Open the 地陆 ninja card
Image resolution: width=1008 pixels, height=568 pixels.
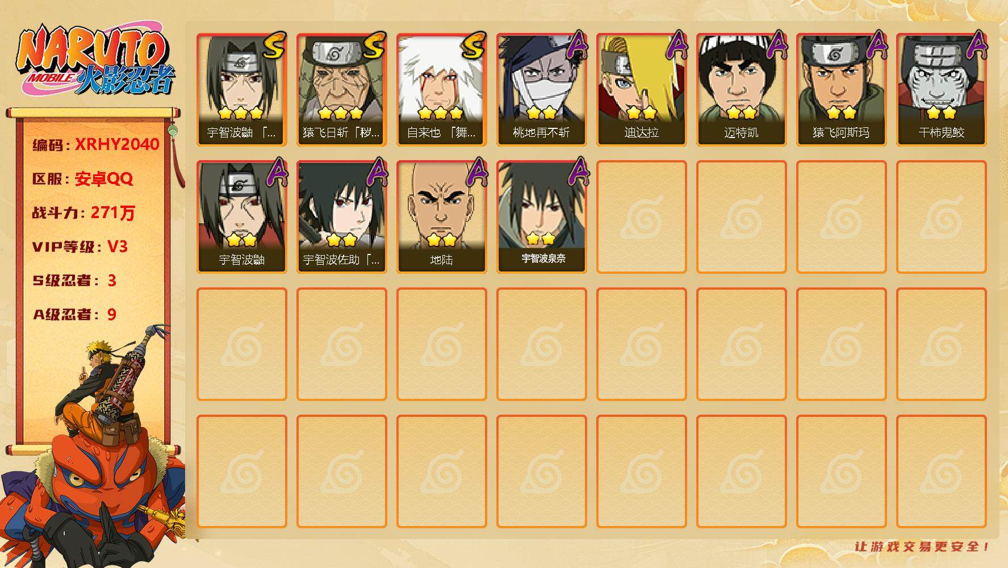point(442,217)
